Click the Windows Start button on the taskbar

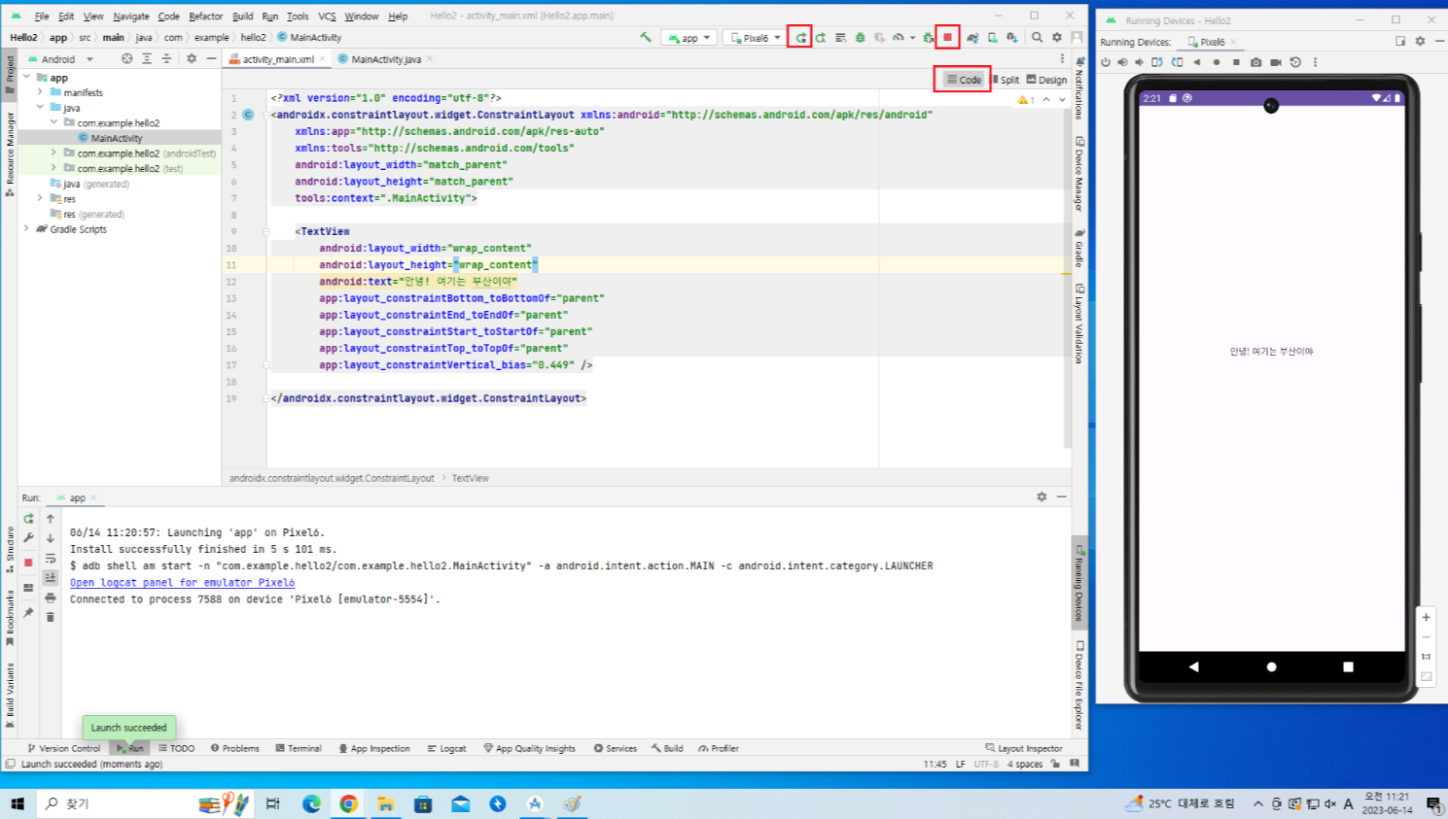[17, 803]
